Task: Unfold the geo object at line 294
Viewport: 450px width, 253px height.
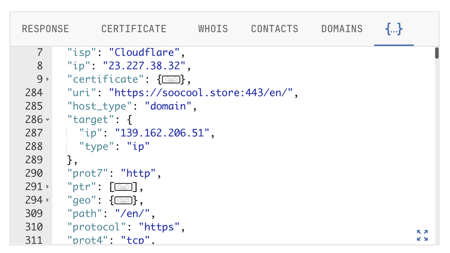Action: point(48,200)
